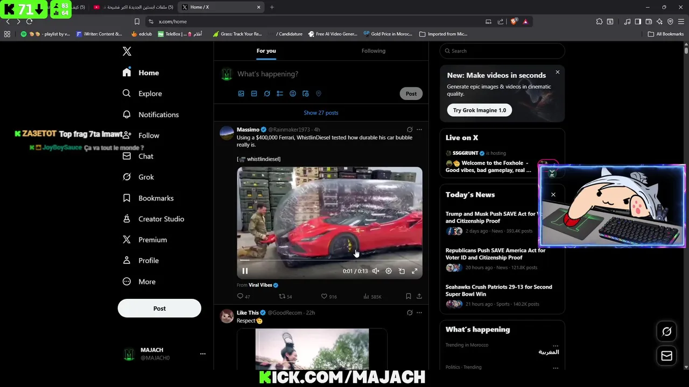Open Premium in the sidebar
The height and width of the screenshot is (387, 689).
pyautogui.click(x=145, y=240)
